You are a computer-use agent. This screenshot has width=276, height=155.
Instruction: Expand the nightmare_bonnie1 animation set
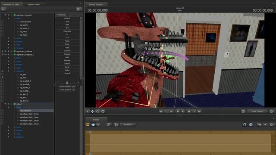pyautogui.click(x=8, y=15)
